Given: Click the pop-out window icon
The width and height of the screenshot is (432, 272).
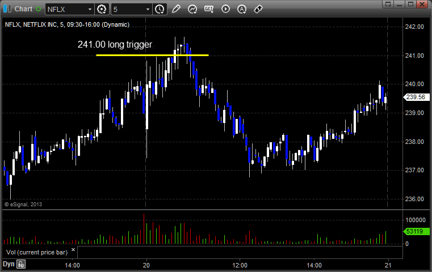Looking at the screenshot, I should point(388,4).
